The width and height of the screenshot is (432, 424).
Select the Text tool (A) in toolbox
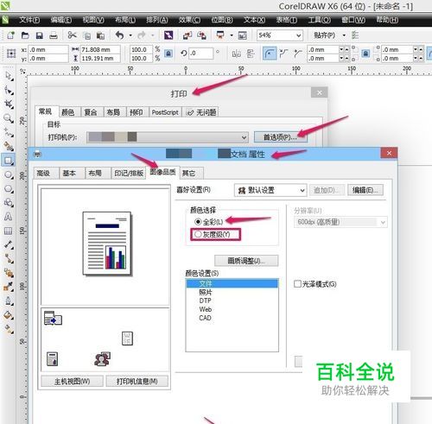coord(9,217)
